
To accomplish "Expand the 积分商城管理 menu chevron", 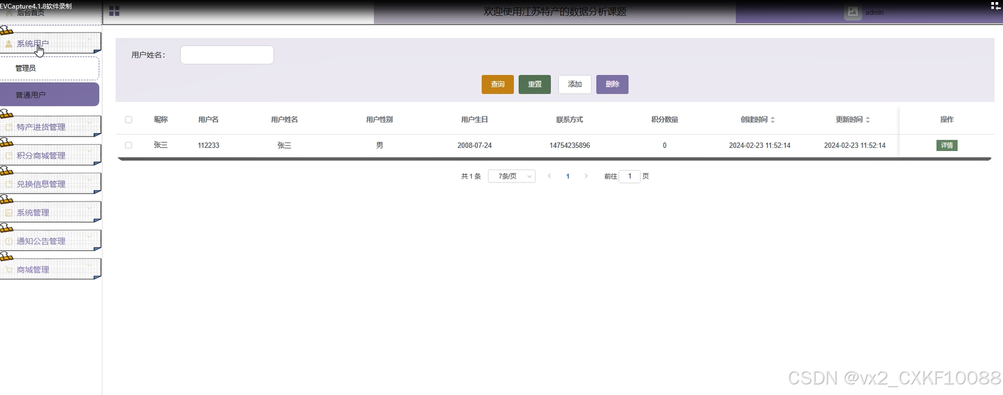I will click(x=89, y=152).
